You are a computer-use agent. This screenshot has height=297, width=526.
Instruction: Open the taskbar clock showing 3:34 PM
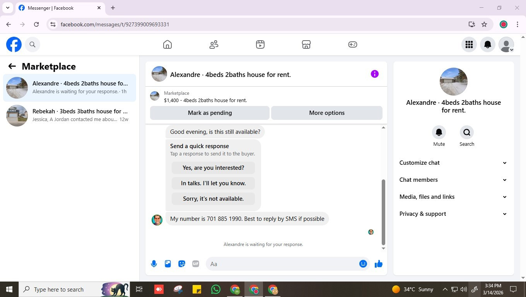[493, 289]
